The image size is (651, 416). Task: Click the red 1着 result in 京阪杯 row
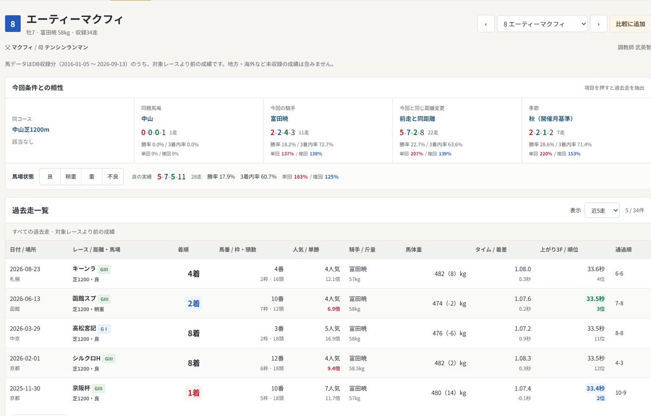pos(194,393)
